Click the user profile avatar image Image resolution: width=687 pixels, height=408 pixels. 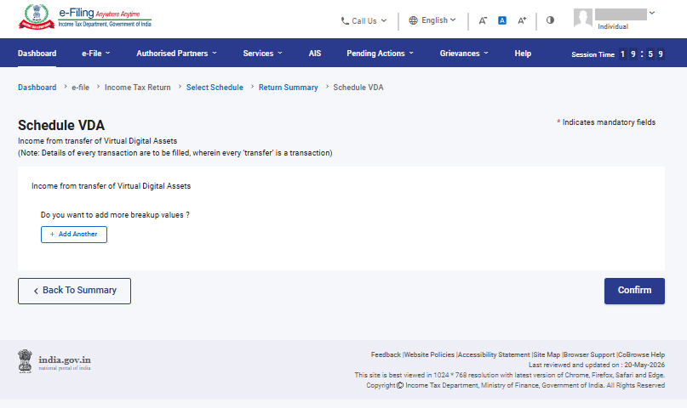click(x=583, y=18)
